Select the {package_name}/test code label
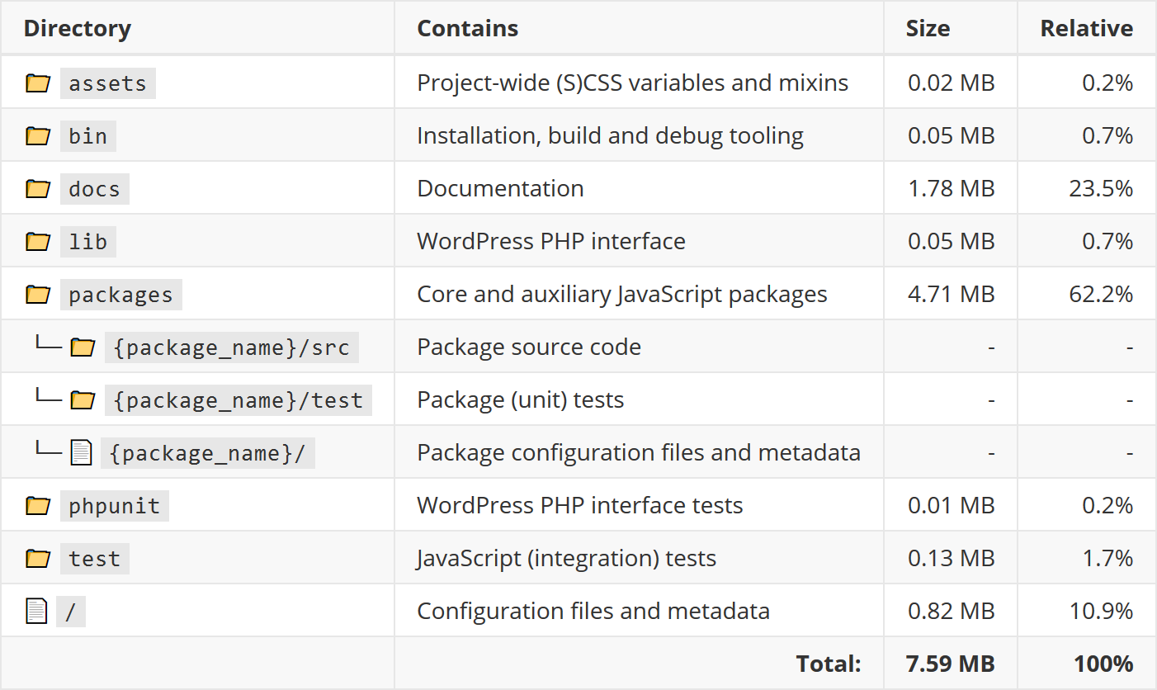The image size is (1157, 690). [x=238, y=400]
